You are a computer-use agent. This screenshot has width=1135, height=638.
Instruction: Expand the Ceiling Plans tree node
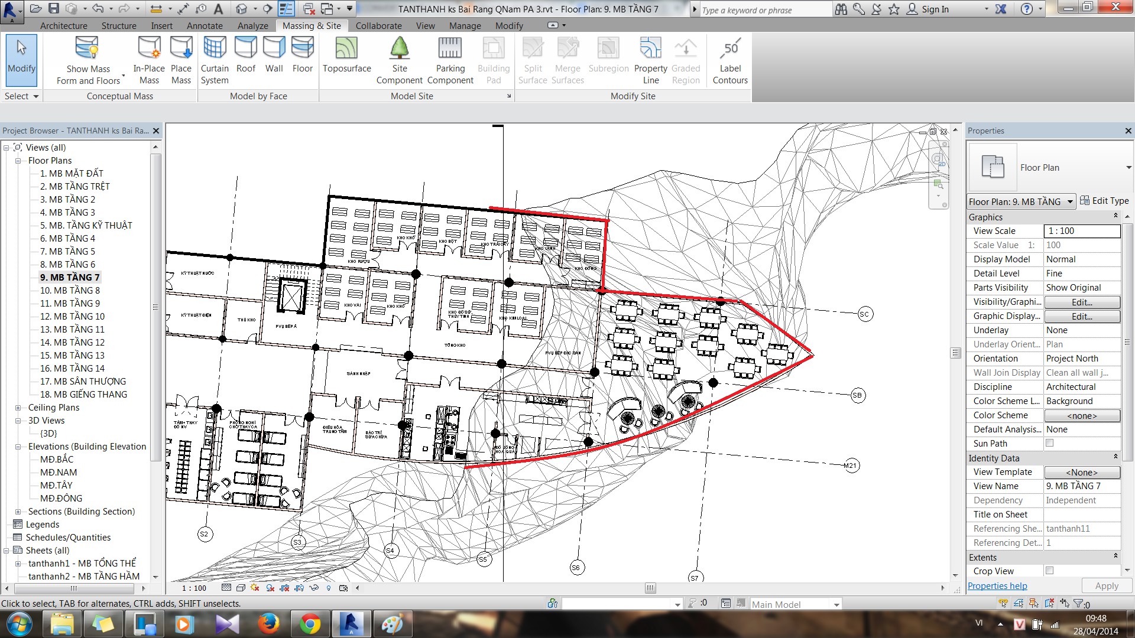18,408
